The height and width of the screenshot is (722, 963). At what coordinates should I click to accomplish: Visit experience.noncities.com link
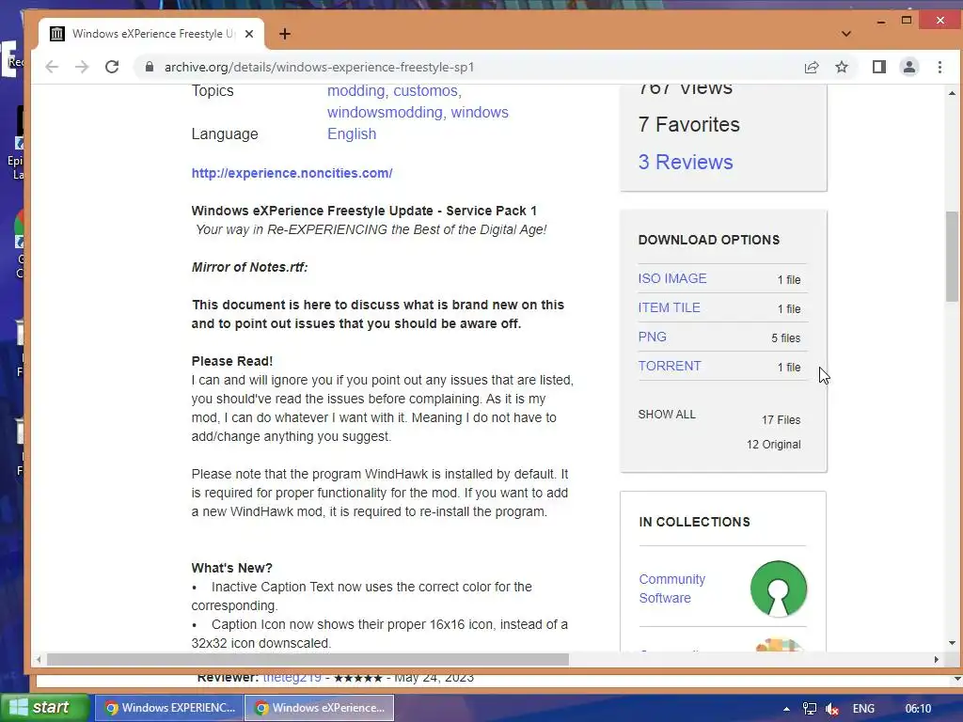click(292, 173)
